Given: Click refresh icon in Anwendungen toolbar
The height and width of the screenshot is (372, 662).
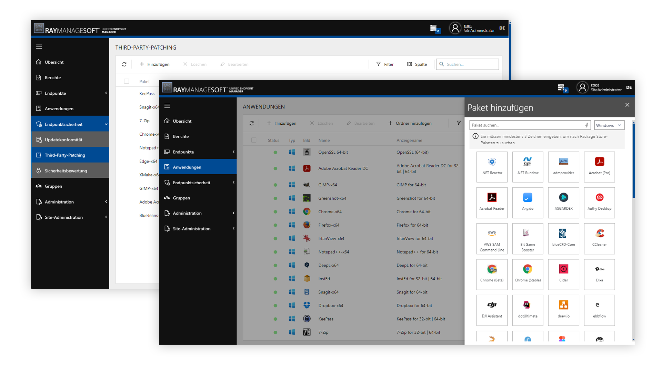Looking at the screenshot, I should (252, 123).
